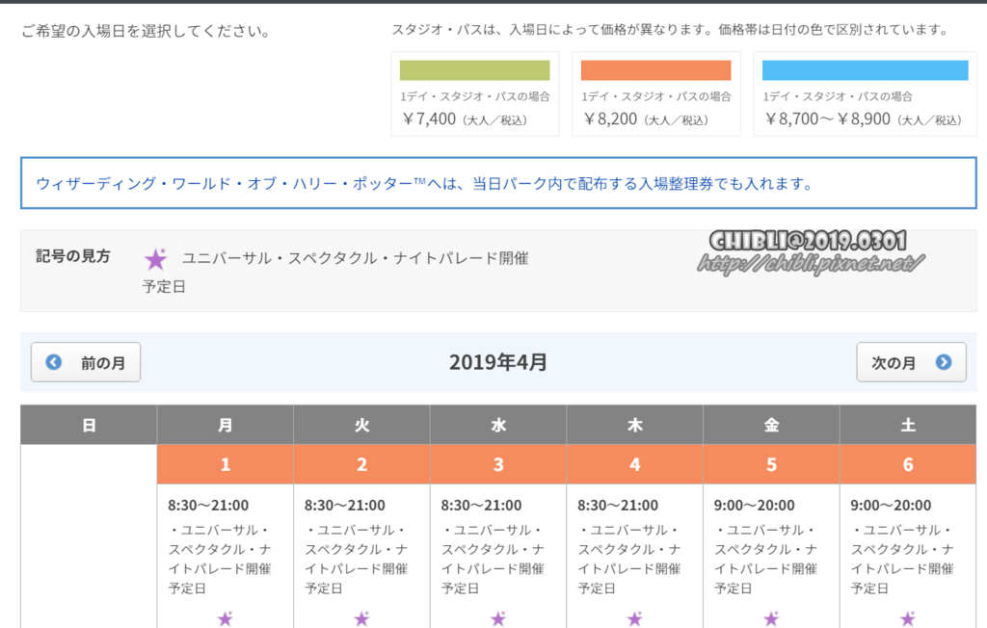This screenshot has width=987, height=628.
Task: Click the 木 Thursday column header
Action: click(x=635, y=425)
